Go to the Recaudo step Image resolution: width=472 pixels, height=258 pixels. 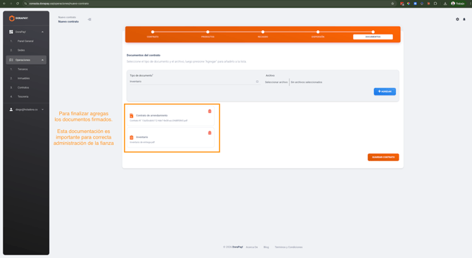[263, 37]
